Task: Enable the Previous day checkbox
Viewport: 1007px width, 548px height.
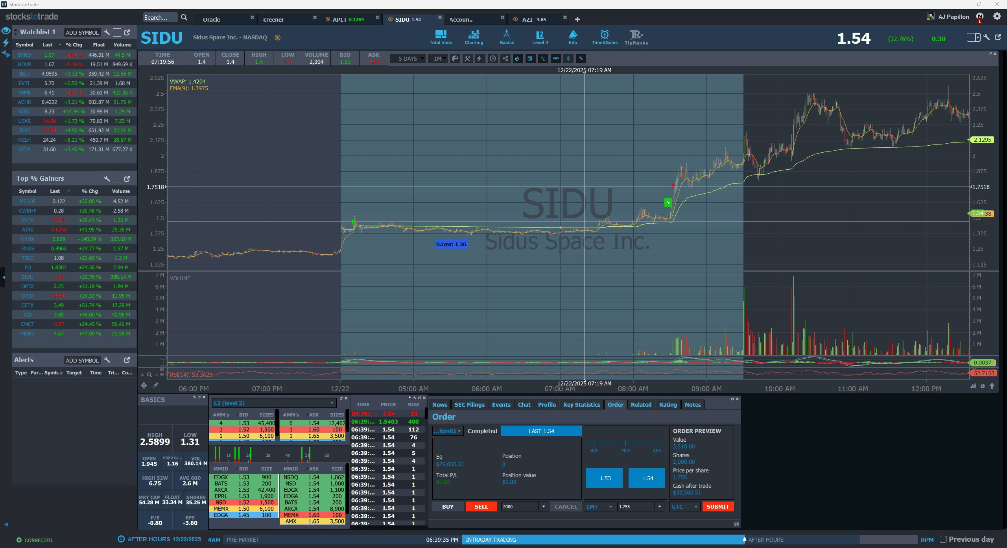Action: (943, 539)
